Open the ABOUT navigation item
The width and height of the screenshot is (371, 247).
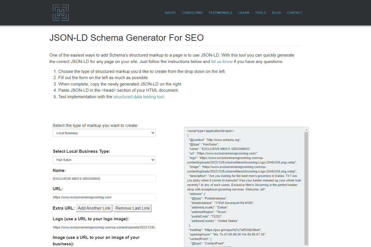point(170,13)
